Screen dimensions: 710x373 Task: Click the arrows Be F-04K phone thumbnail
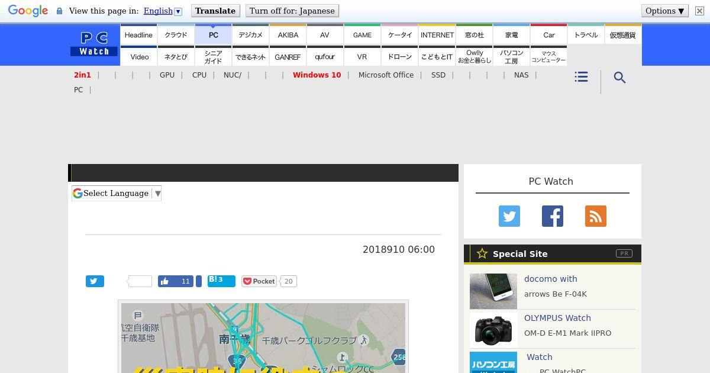click(x=493, y=291)
